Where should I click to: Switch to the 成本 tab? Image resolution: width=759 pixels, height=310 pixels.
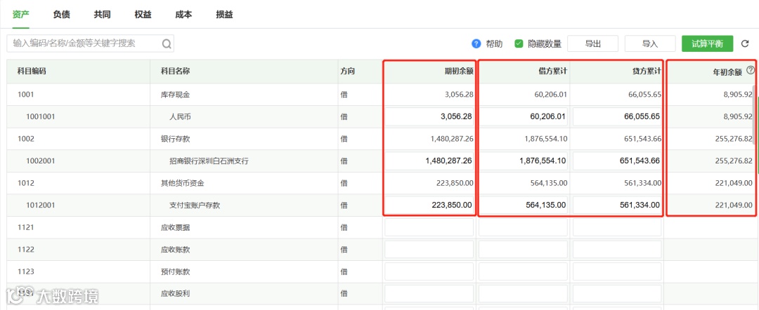pyautogui.click(x=183, y=15)
